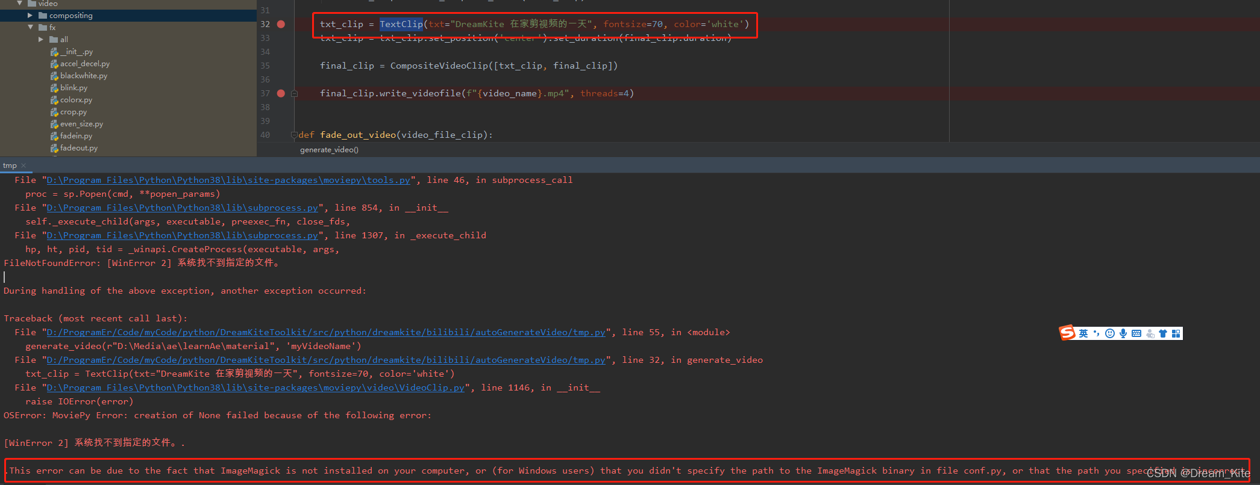This screenshot has width=1260, height=485.
Task: Expand the all folder
Action: pyautogui.click(x=41, y=39)
